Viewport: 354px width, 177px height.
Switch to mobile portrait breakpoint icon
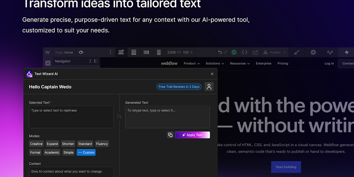coord(159,52)
